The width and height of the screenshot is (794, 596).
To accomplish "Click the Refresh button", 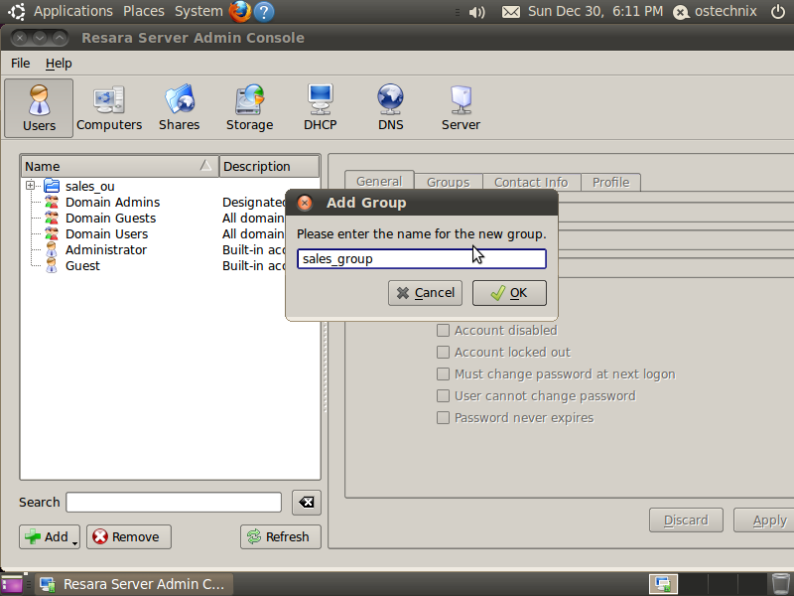I will (x=281, y=536).
